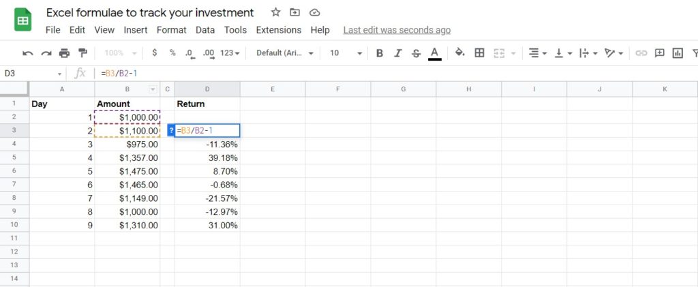Click the borders grid icon
This screenshot has height=287, width=698.
[x=479, y=53]
